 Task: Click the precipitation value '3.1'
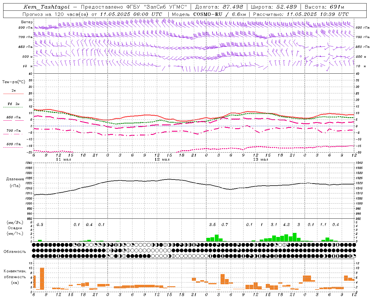pos(274,225)
